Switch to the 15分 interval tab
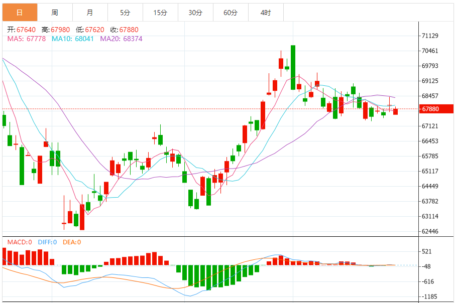 click(160, 13)
